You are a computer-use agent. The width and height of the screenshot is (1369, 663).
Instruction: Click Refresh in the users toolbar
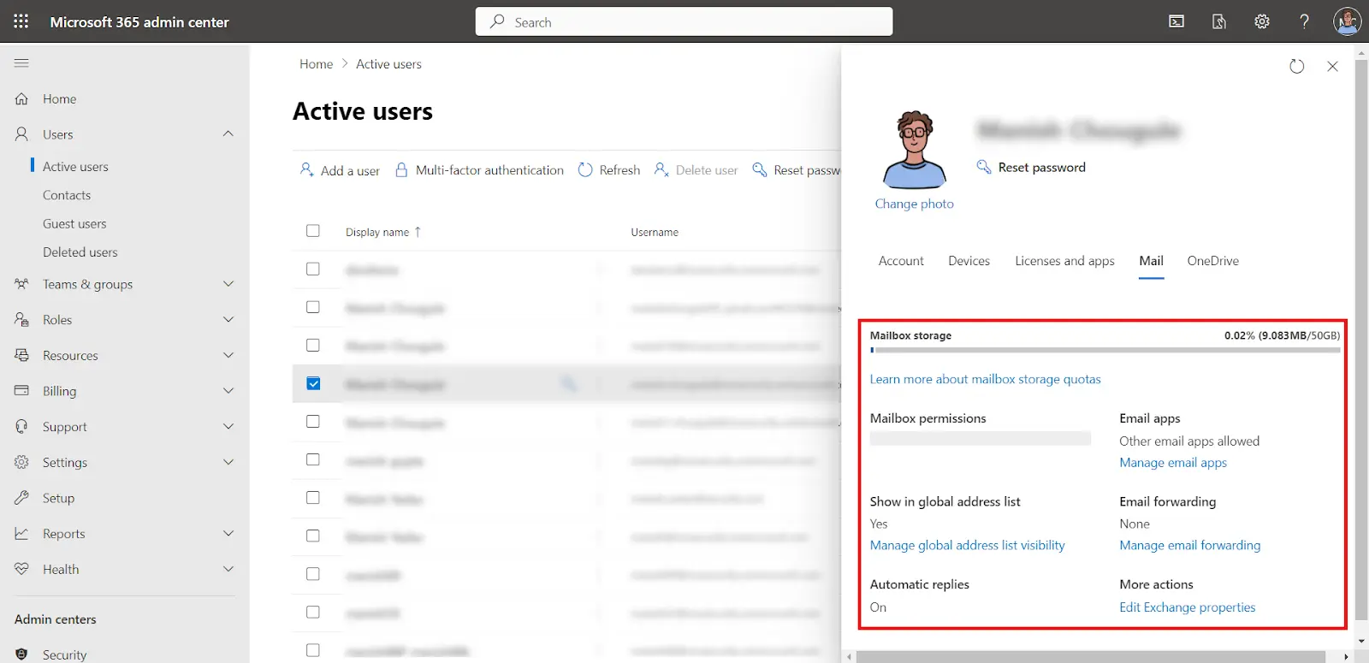tap(609, 170)
